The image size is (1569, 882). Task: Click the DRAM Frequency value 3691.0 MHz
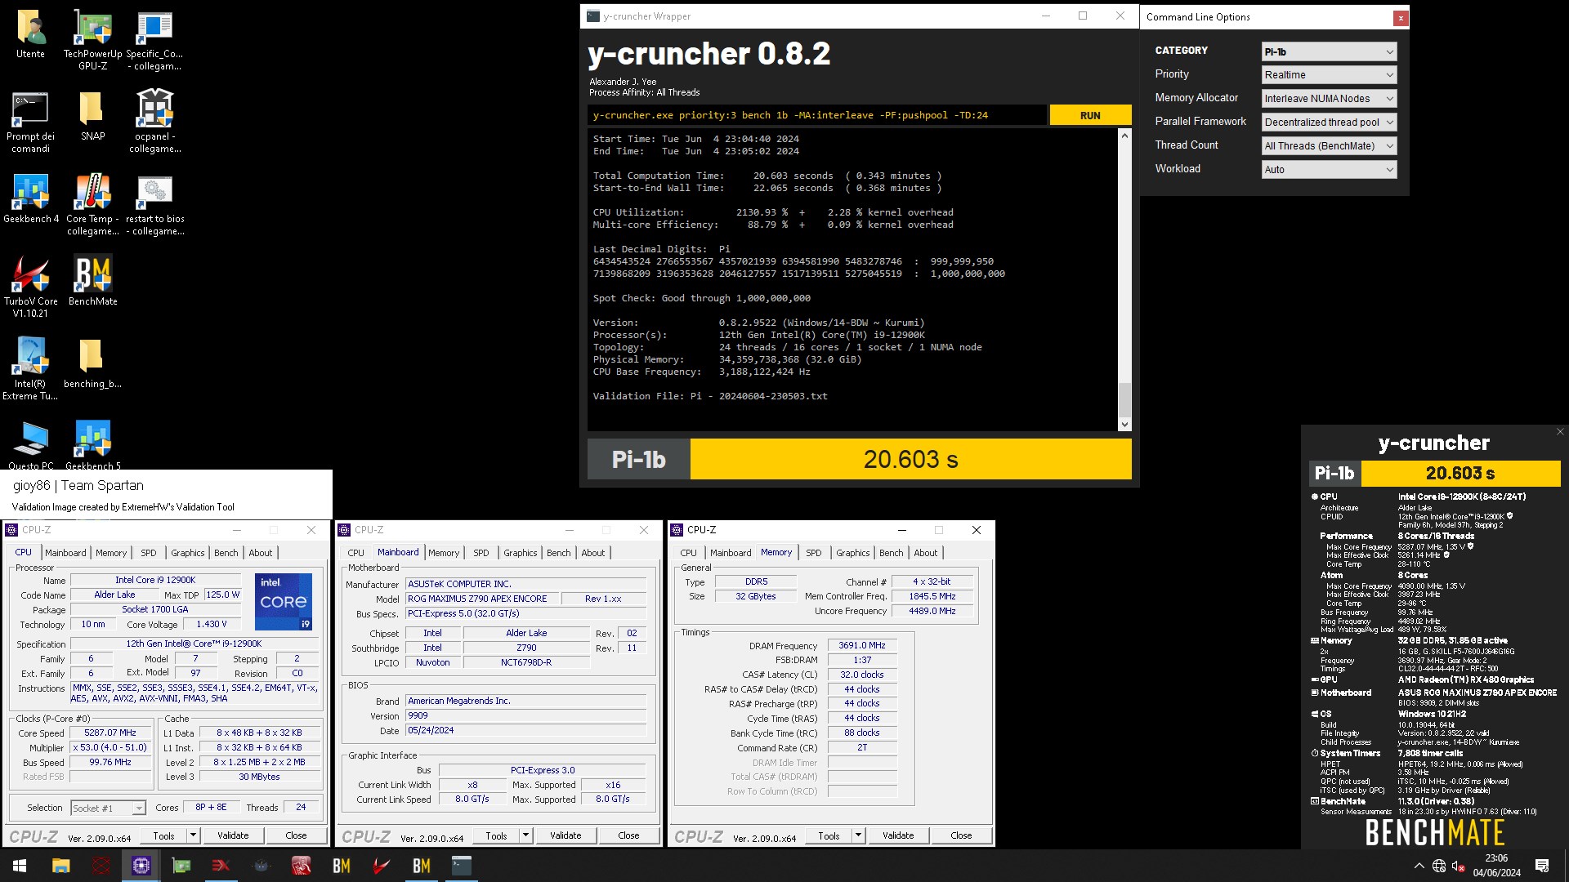point(862,645)
